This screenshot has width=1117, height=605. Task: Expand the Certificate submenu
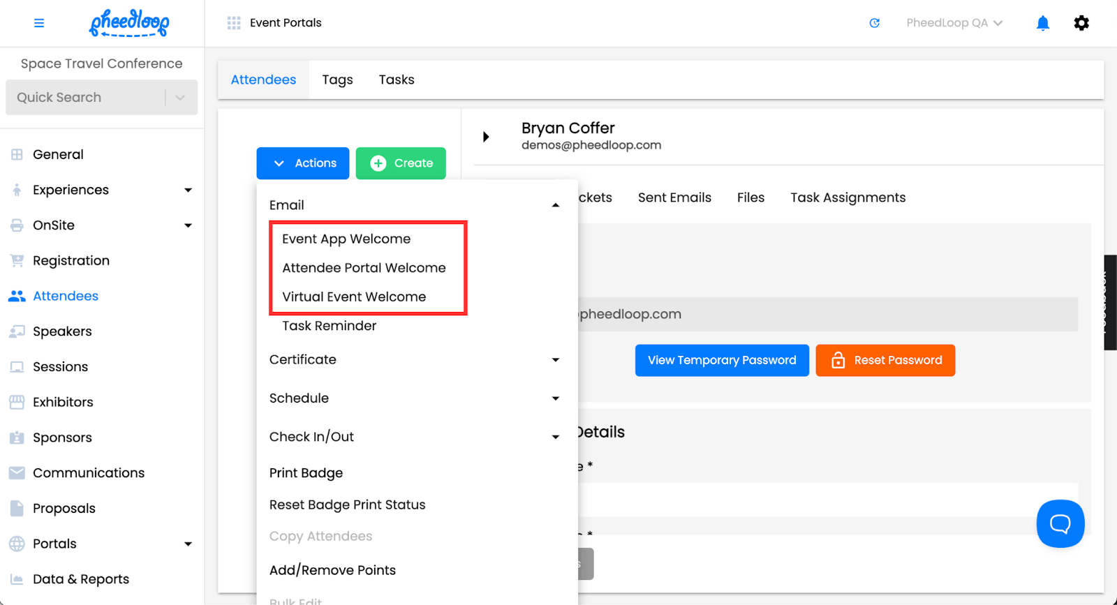555,360
